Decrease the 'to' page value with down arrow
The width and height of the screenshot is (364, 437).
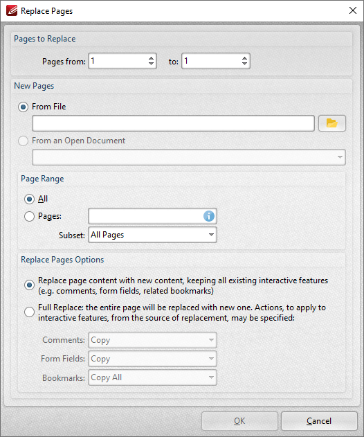(x=244, y=64)
